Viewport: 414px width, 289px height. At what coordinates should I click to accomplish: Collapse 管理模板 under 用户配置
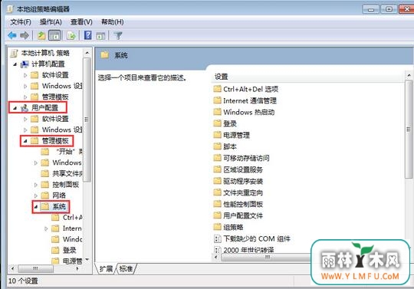coord(25,141)
